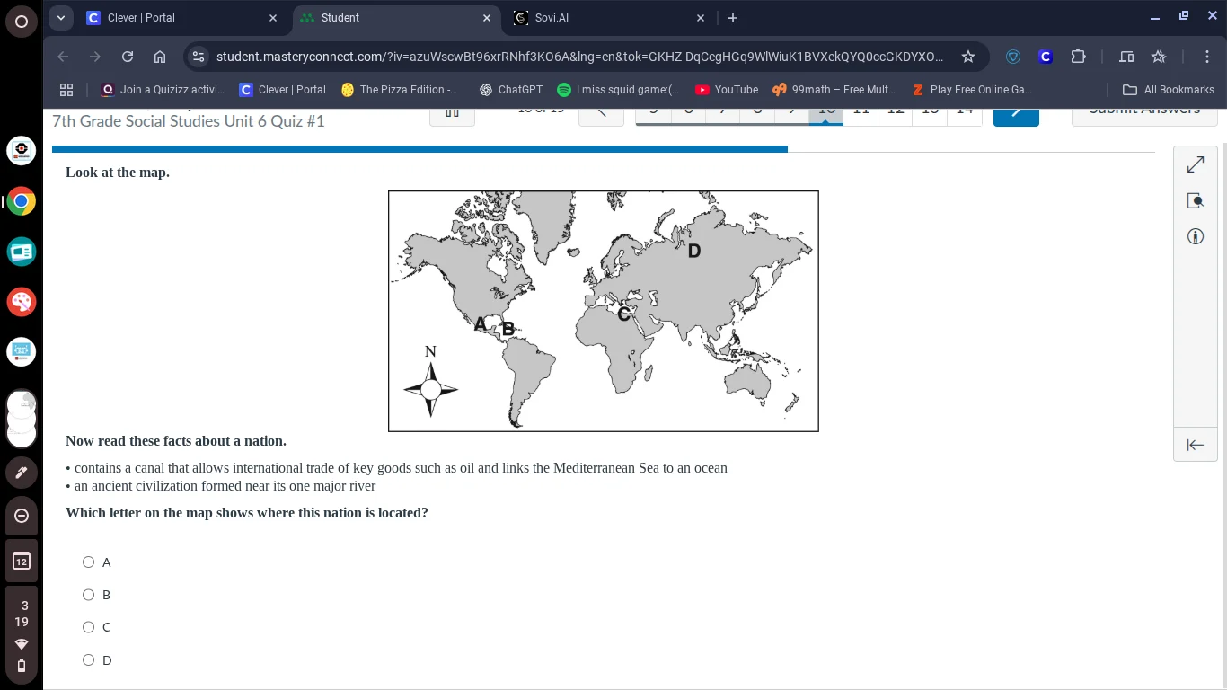Switch to the Sovi.AI tab
This screenshot has width=1227, height=690.
pyautogui.click(x=552, y=17)
